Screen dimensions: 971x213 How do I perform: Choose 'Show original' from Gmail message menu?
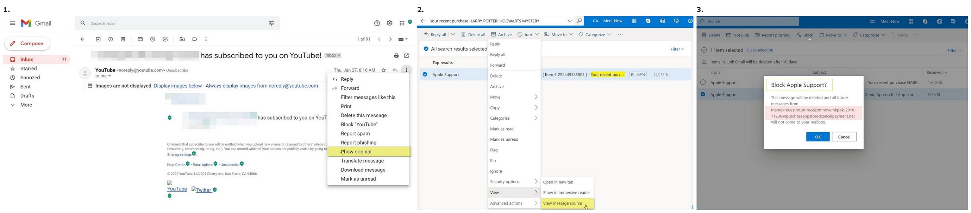[357, 152]
